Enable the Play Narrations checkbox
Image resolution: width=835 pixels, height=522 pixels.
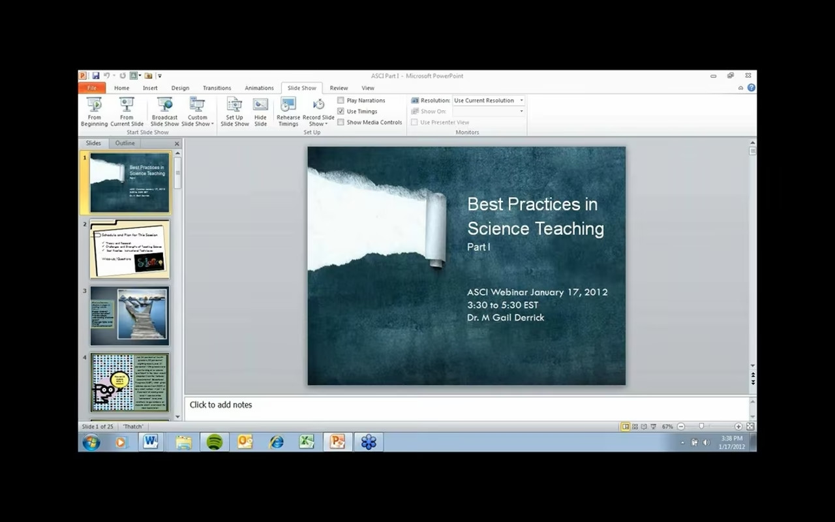point(341,100)
